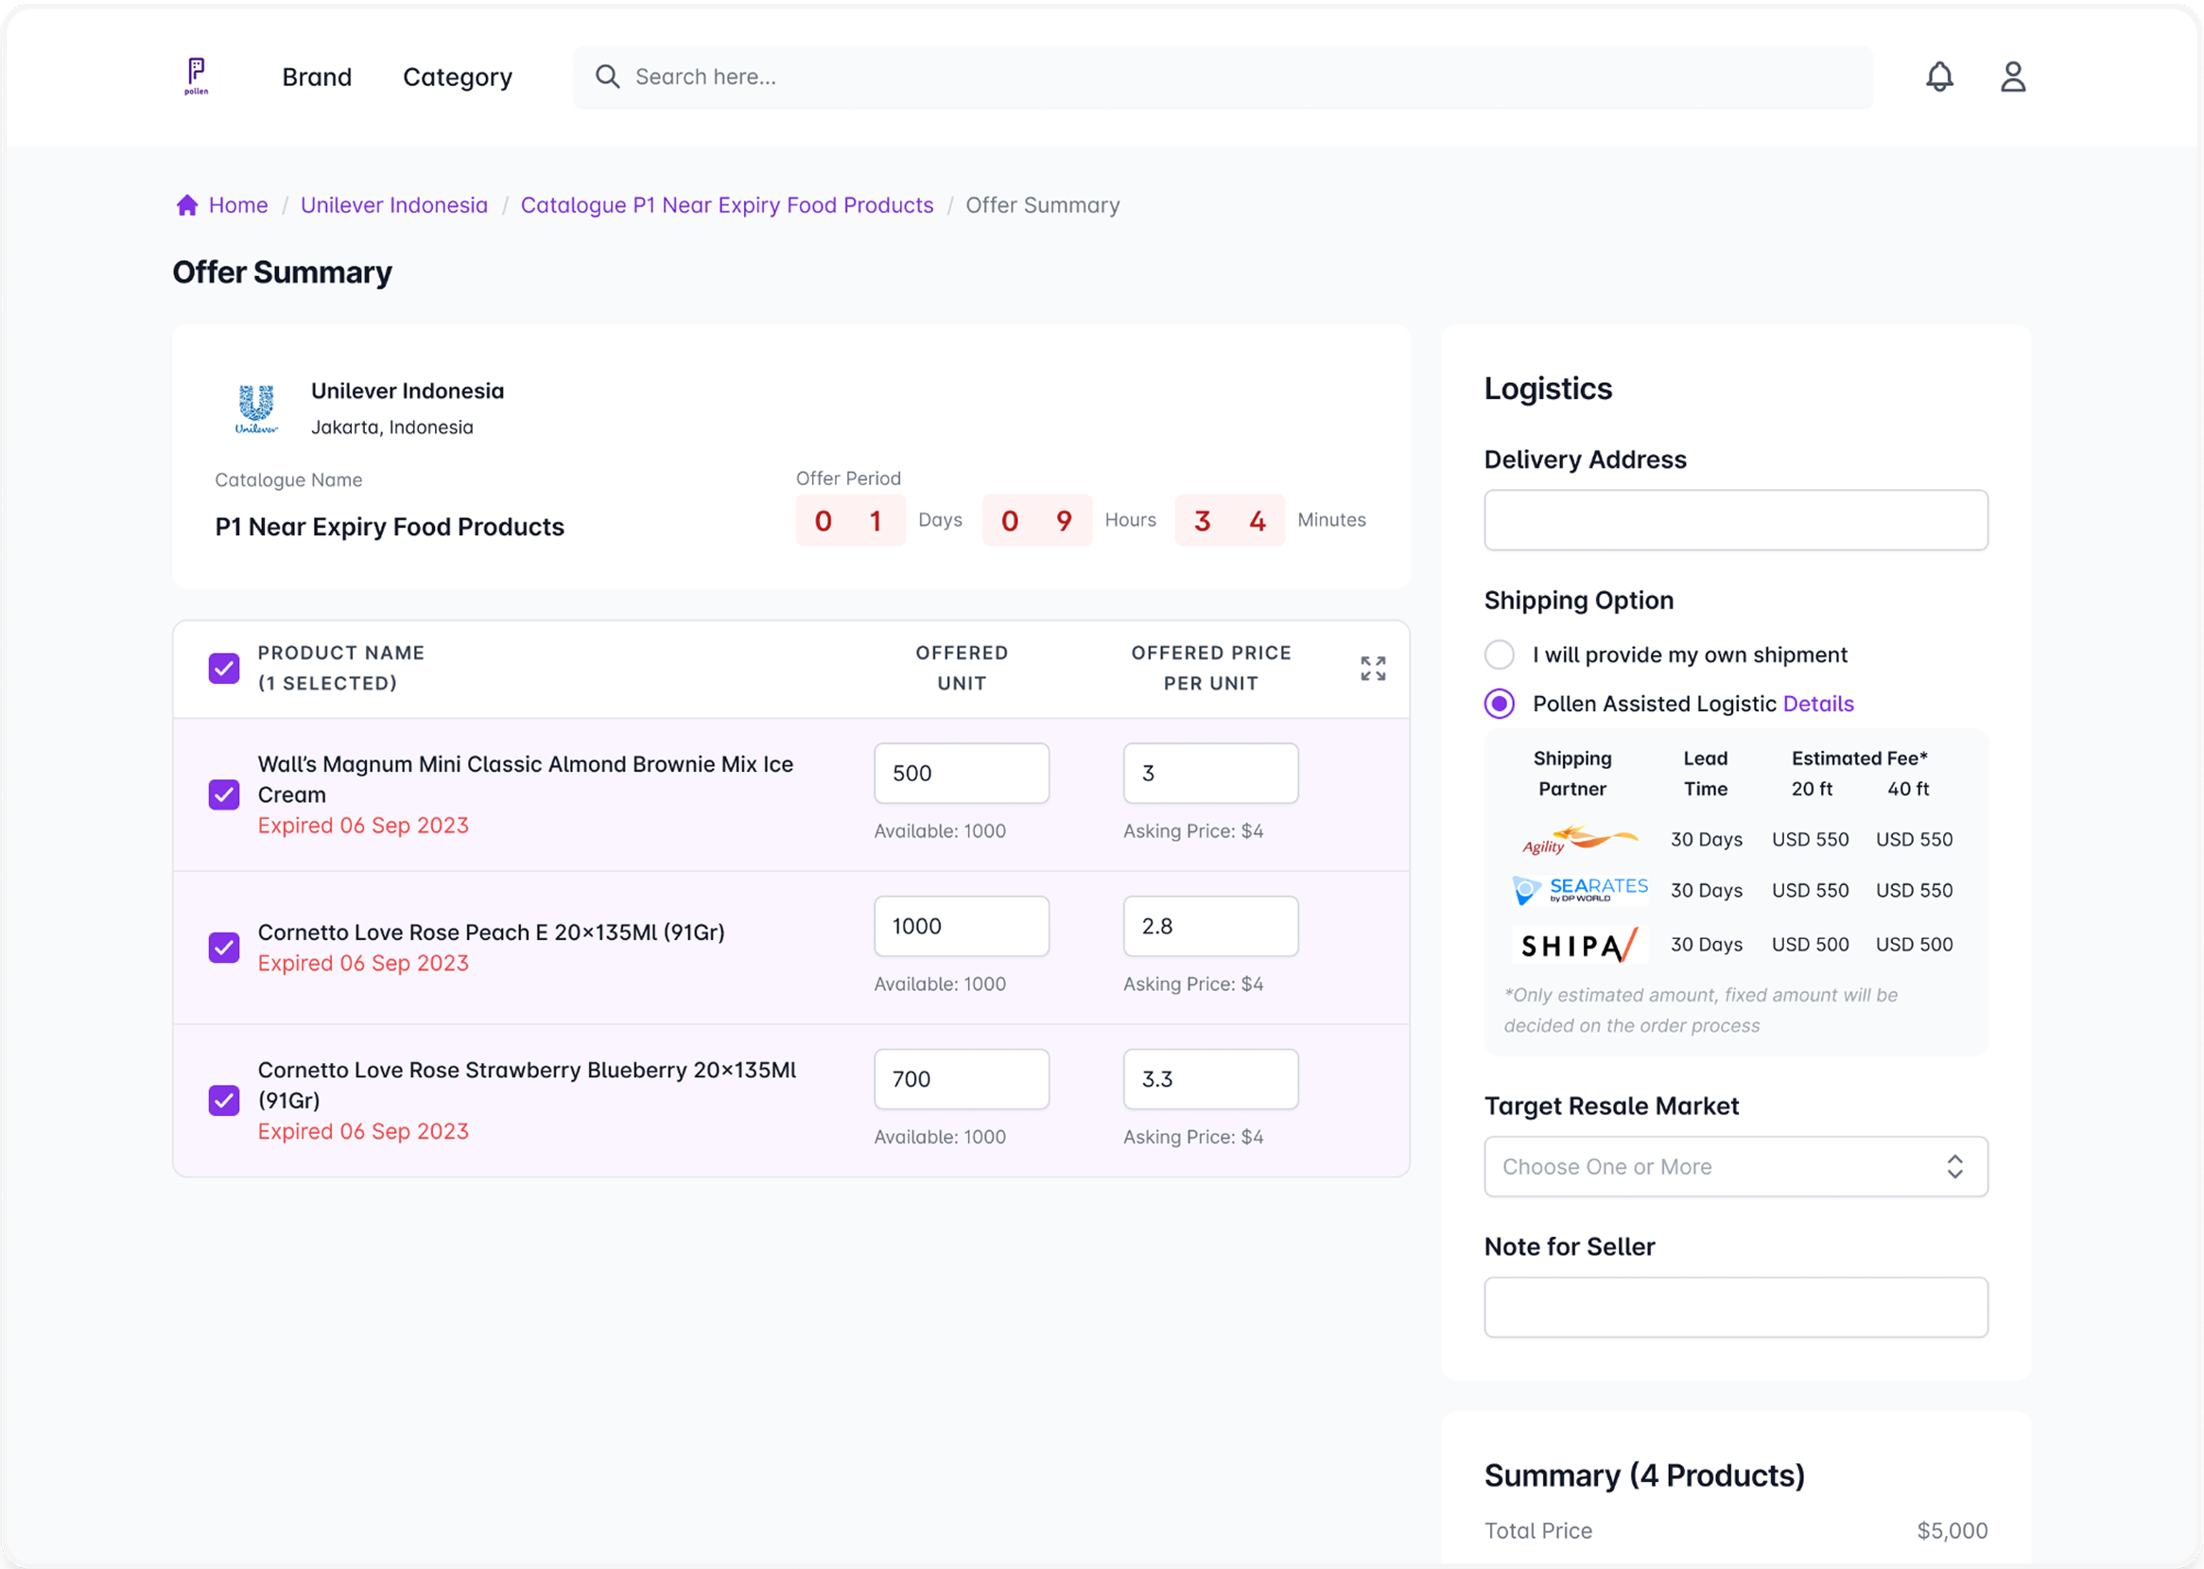Click Cornetto Love Rose Peach product name
This screenshot has height=1569, width=2204.
491,932
